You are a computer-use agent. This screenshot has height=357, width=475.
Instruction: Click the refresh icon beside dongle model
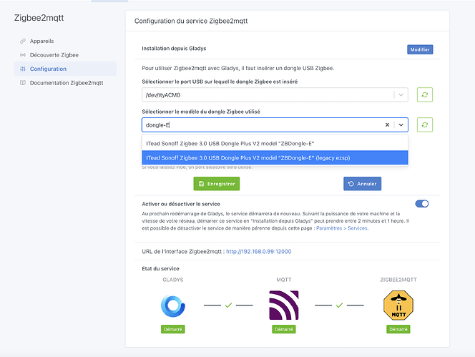424,125
